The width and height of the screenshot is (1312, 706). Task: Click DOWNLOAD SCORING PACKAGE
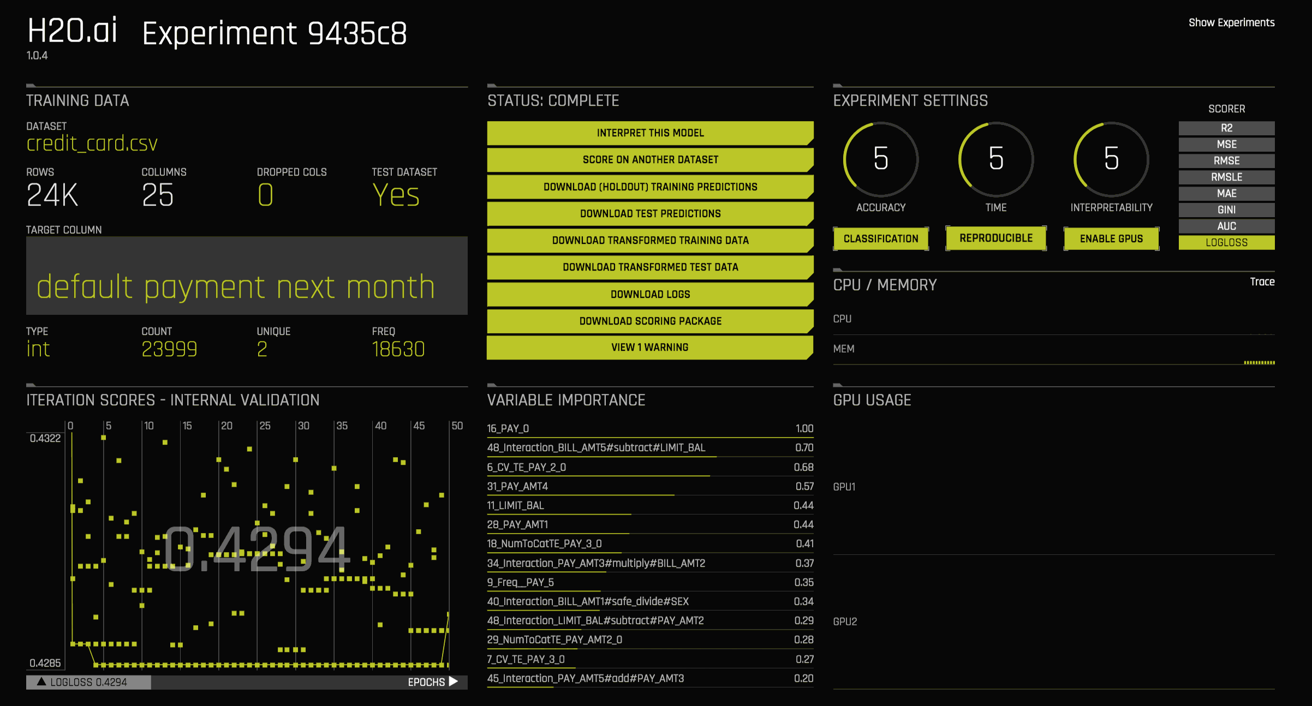coord(649,321)
